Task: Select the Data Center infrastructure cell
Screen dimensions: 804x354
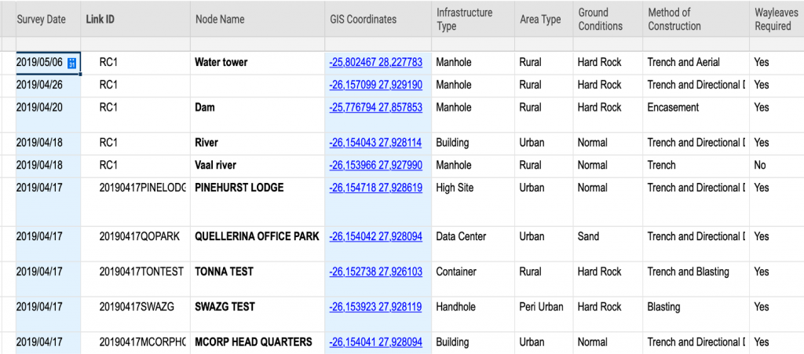Action: click(461, 237)
